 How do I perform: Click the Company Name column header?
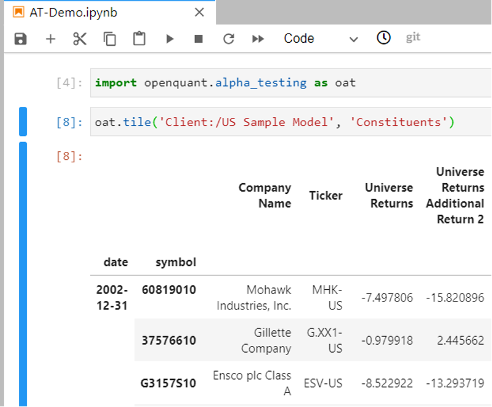click(265, 195)
